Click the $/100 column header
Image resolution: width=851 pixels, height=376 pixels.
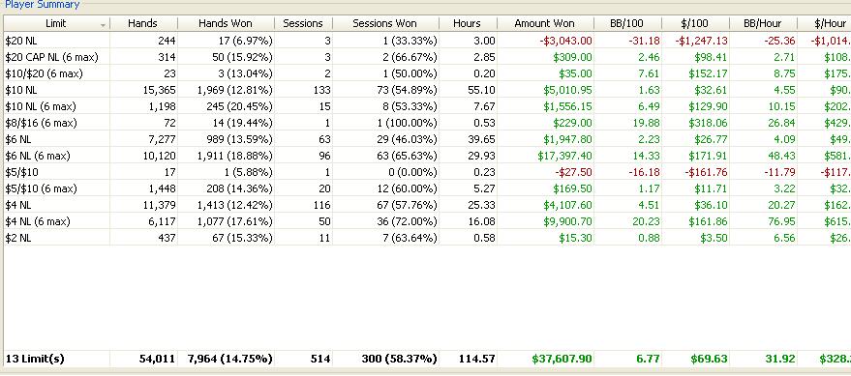(x=696, y=23)
